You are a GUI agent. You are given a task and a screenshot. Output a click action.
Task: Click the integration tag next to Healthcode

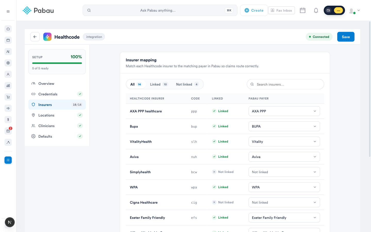94,37
